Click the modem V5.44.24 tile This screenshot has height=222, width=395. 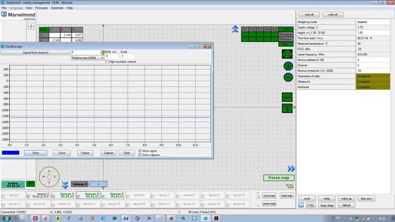click(13, 184)
